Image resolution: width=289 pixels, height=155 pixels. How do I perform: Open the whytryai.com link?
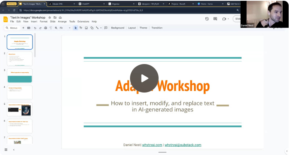coord(152,145)
